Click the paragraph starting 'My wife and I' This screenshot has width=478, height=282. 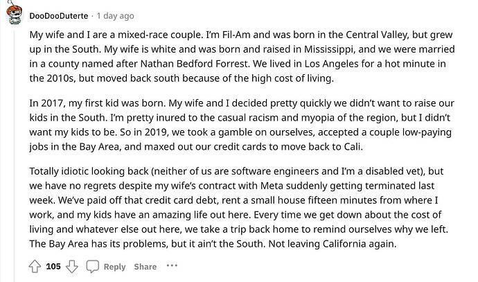point(242,56)
